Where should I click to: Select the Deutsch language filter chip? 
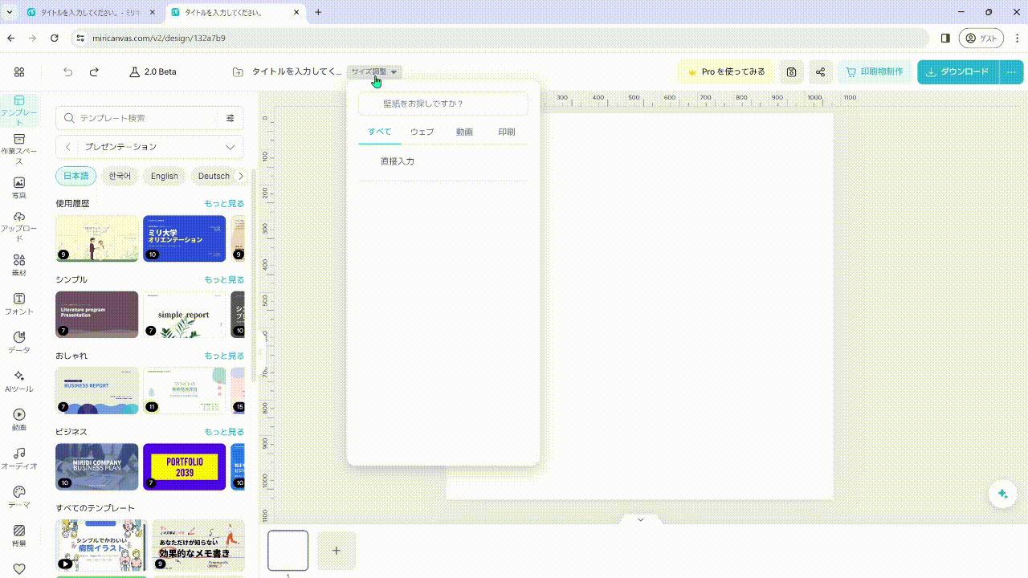[x=214, y=176]
